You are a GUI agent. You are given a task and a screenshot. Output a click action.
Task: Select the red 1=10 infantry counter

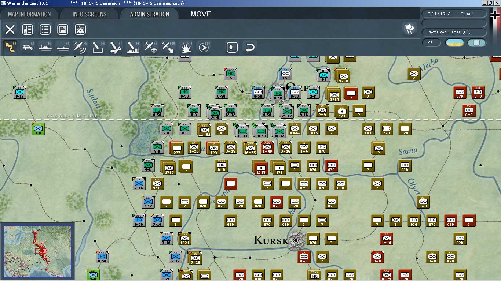386,239
